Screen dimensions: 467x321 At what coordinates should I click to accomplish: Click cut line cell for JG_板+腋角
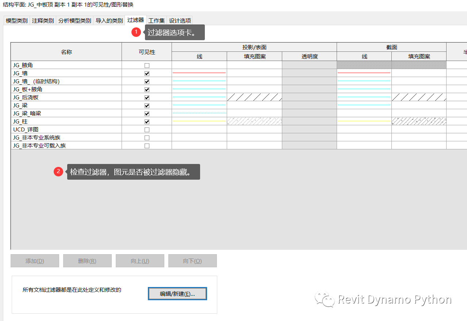click(x=364, y=89)
